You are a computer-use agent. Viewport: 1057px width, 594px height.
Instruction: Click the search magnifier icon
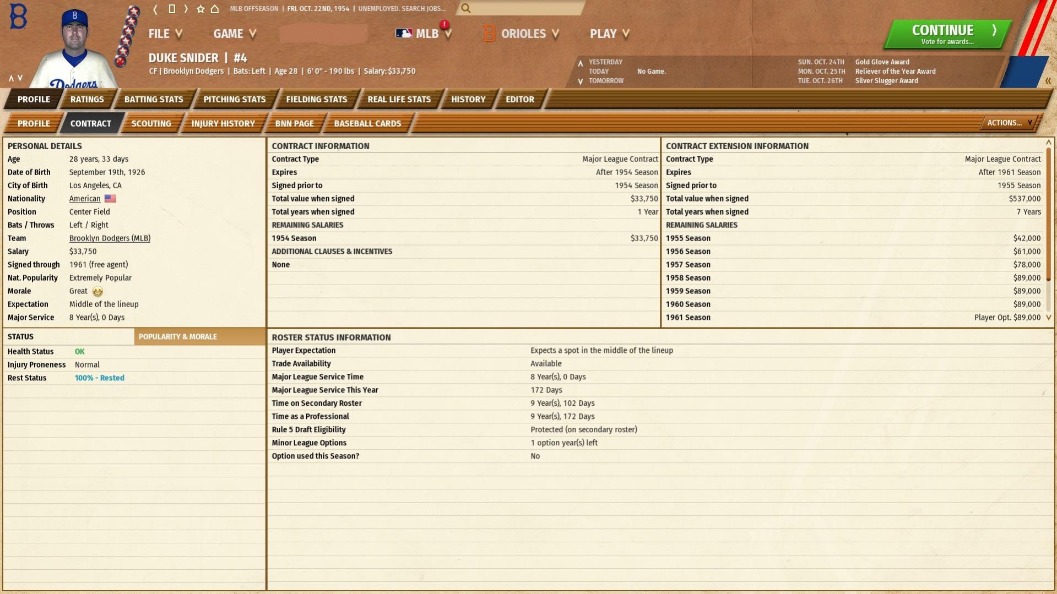[x=466, y=8]
